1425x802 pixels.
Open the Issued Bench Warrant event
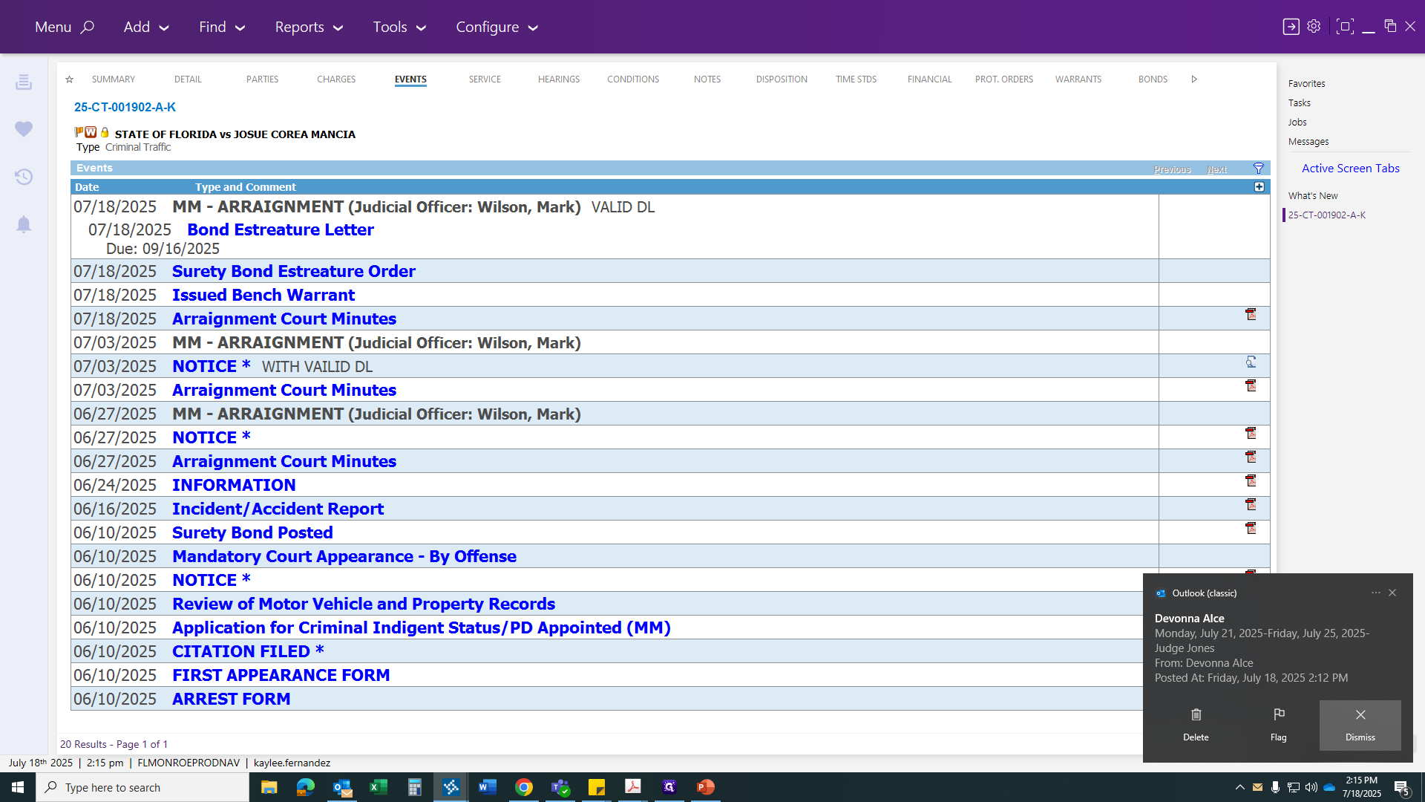point(263,296)
